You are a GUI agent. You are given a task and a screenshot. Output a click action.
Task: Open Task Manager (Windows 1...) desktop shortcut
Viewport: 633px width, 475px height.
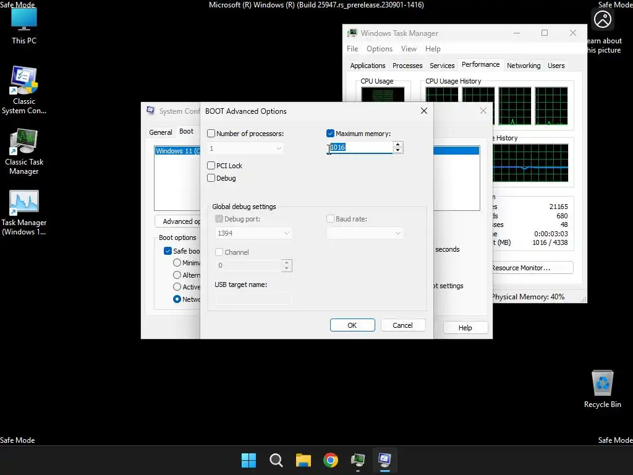point(24,213)
